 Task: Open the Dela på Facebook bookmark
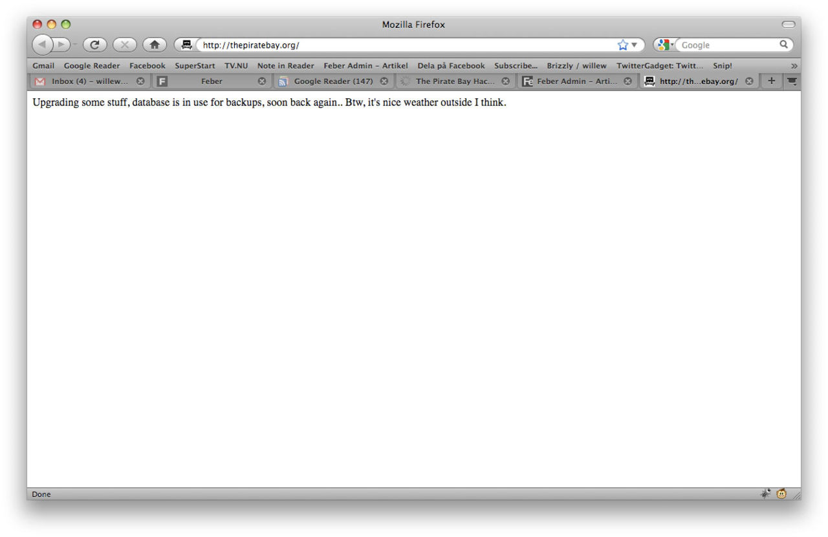451,65
